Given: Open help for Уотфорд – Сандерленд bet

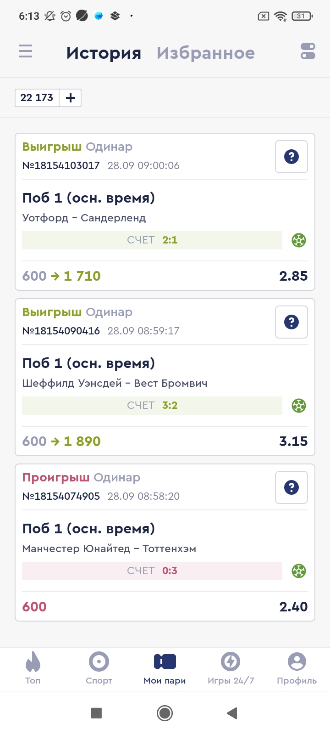Looking at the screenshot, I should tap(291, 157).
